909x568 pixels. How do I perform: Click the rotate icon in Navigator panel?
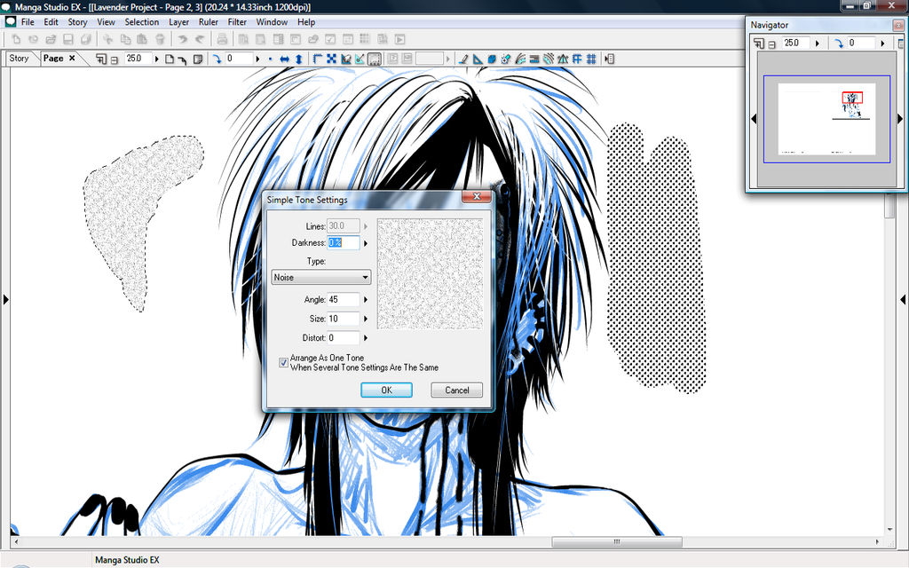(839, 43)
